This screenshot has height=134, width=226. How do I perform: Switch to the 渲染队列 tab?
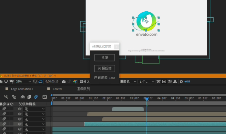point(83,89)
